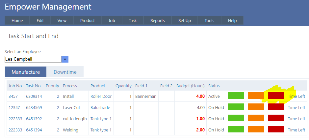Open the Balustrade product link
Screen dimensions: 309x140
(x=100, y=107)
